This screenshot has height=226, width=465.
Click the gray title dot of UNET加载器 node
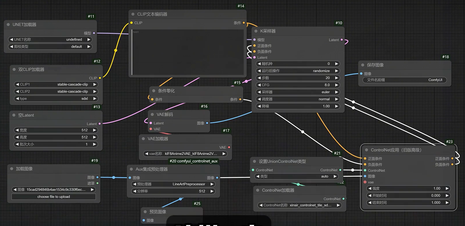click(x=8, y=25)
